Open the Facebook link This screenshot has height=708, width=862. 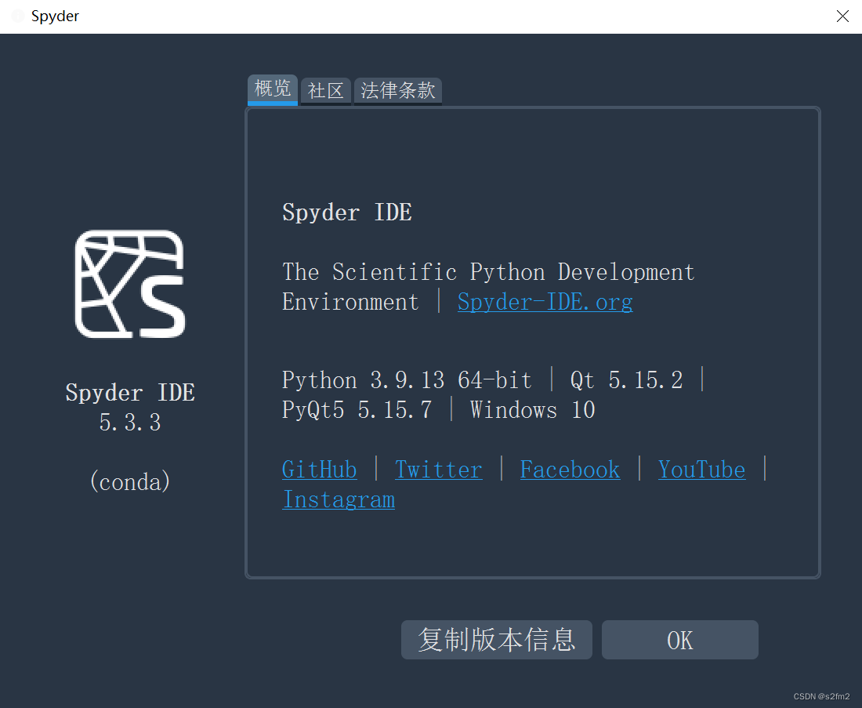[570, 470]
